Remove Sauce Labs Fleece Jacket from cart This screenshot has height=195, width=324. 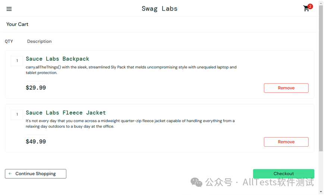286,142
